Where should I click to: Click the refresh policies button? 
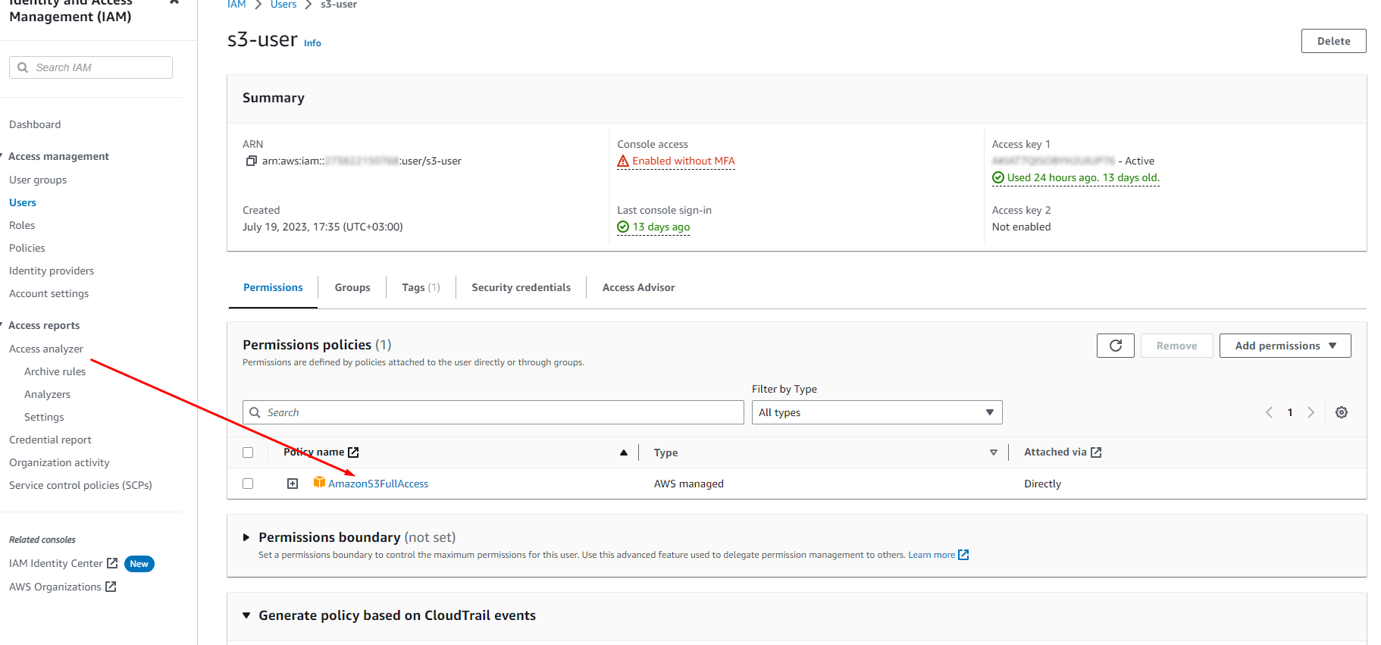[x=1115, y=346]
